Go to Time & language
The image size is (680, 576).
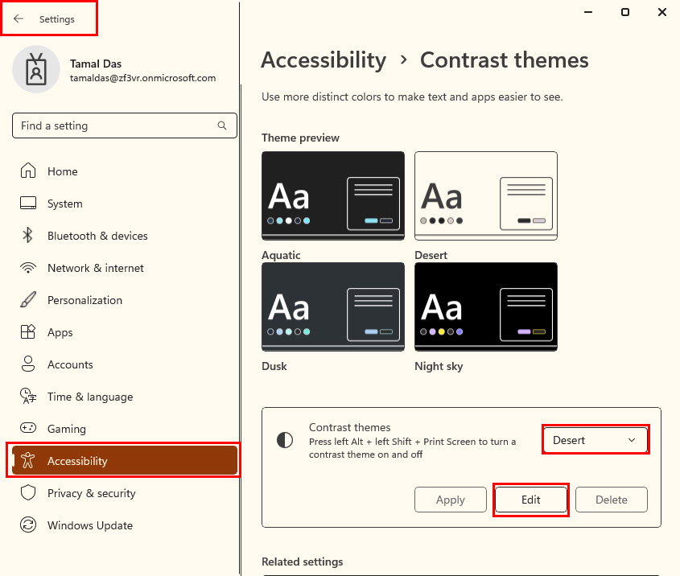click(125, 396)
